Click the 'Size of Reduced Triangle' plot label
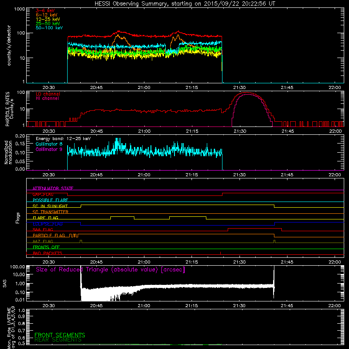Image resolution: width=349 pixels, height=349 pixels. tap(110, 270)
